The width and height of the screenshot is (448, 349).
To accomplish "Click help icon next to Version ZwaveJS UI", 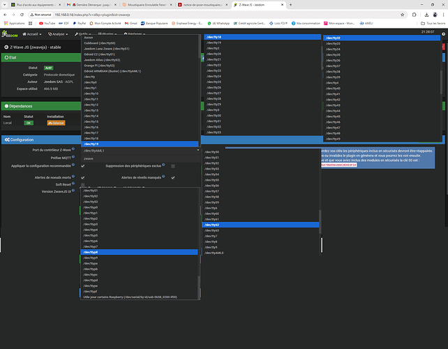I will pos(73,191).
